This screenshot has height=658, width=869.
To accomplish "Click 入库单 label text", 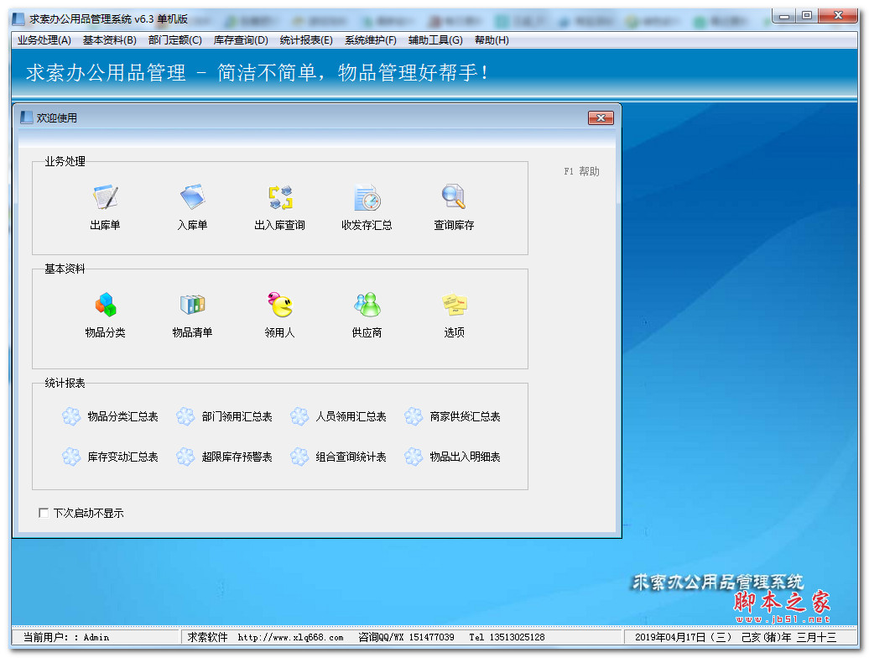I will [192, 225].
